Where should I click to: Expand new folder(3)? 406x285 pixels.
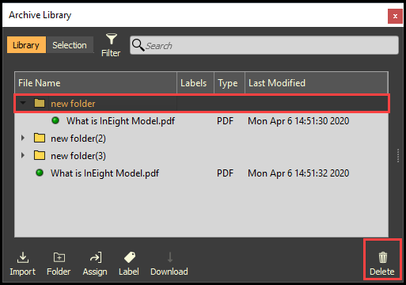[23, 155]
